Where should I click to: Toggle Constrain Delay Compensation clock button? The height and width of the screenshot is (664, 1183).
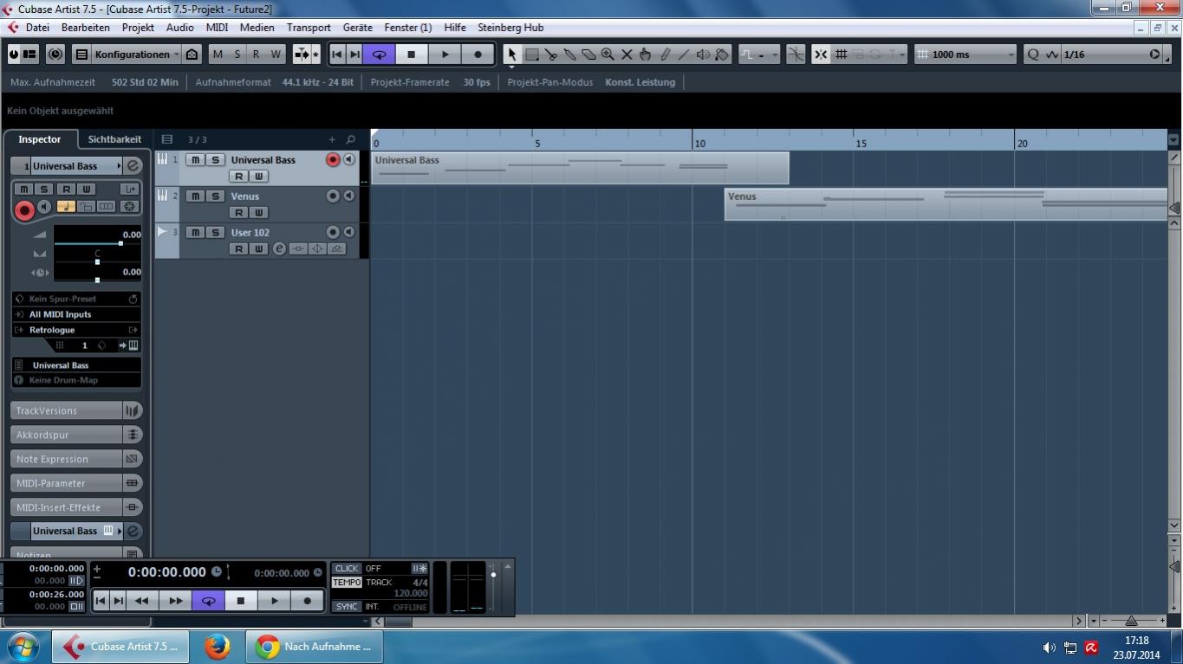pyautogui.click(x=55, y=55)
